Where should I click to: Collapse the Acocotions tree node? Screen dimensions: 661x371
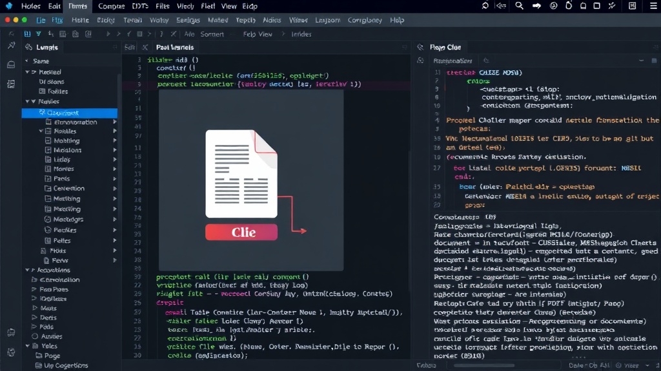tap(27, 270)
